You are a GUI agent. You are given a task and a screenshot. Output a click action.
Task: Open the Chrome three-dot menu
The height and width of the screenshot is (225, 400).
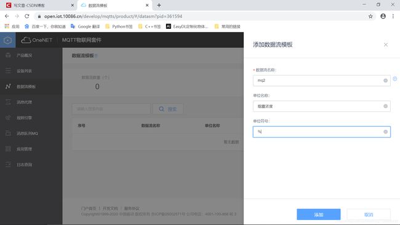pos(393,17)
